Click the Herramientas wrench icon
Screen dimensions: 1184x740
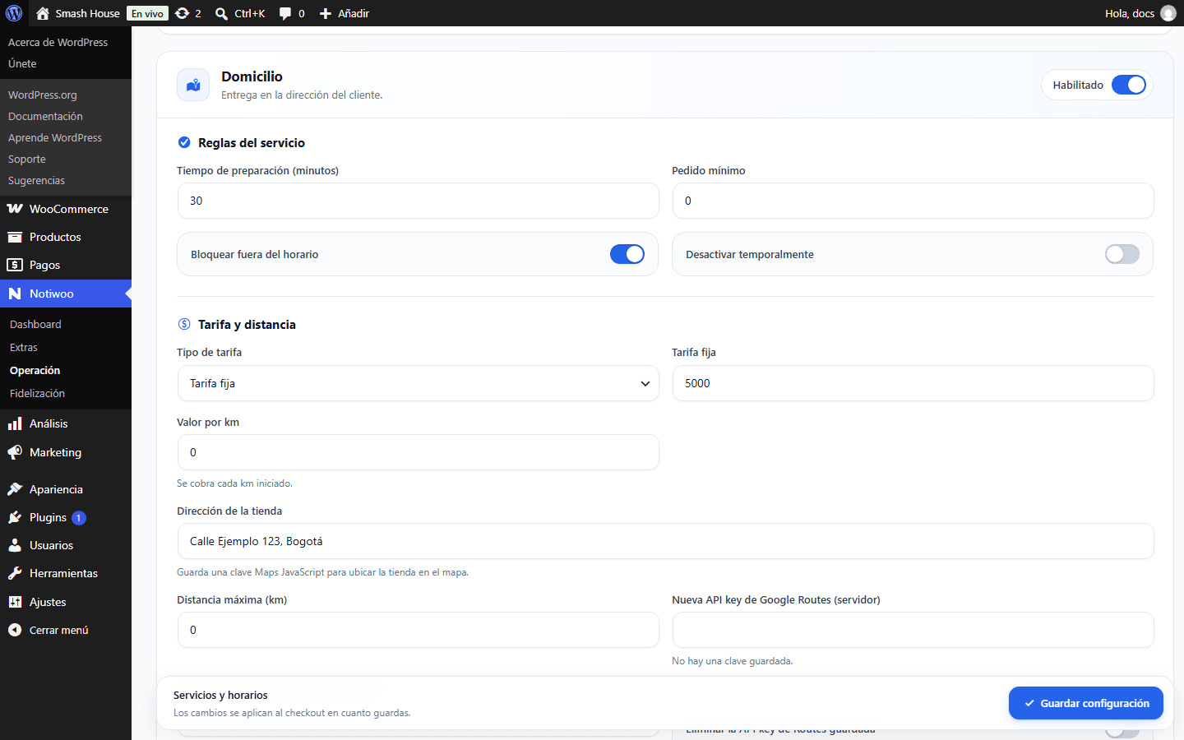(15, 573)
